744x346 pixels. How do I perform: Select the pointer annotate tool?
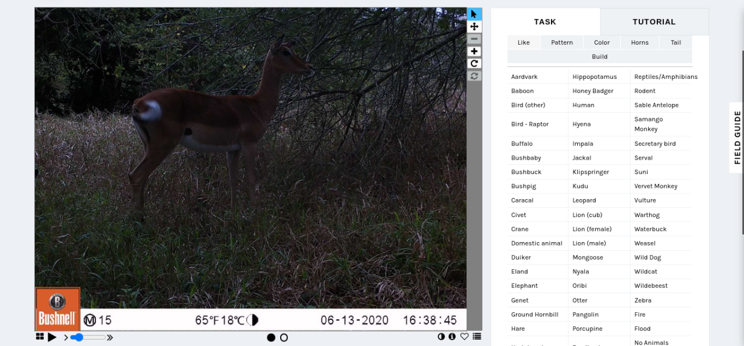(474, 14)
